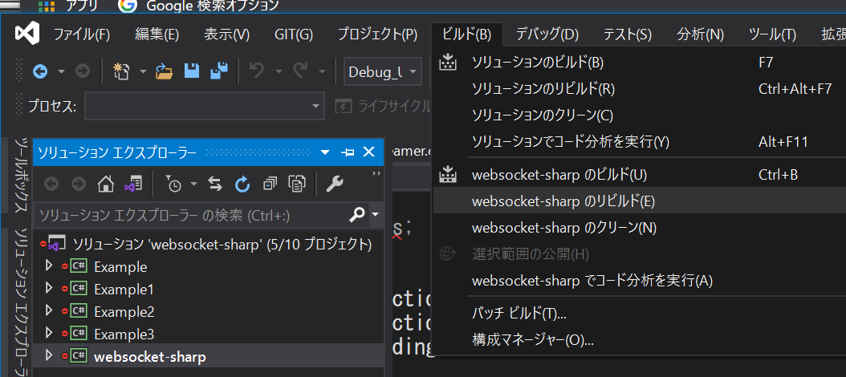The height and width of the screenshot is (377, 846).
Task: Click the Solution Explorer Home icon
Action: pyautogui.click(x=106, y=184)
